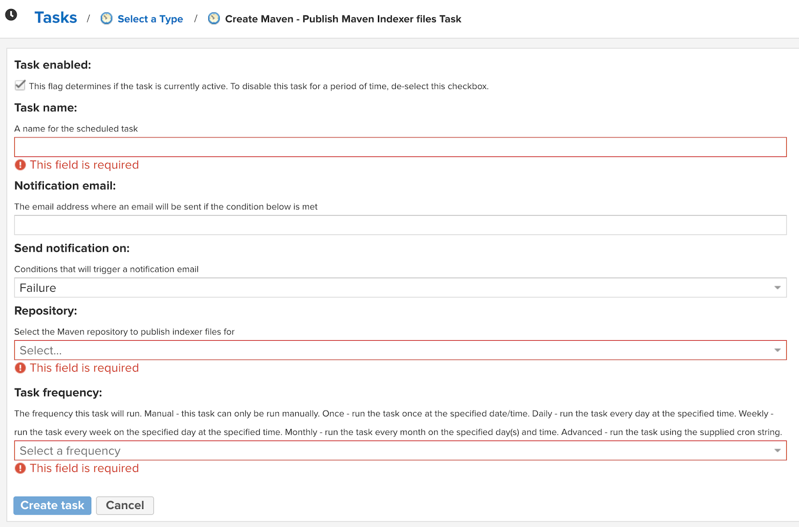Click the error icon under Task frequency dropdown
799x527 pixels.
[x=20, y=468]
